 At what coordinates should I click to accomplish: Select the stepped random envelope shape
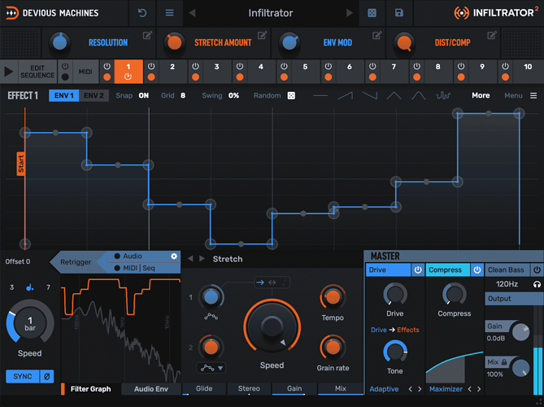click(443, 95)
